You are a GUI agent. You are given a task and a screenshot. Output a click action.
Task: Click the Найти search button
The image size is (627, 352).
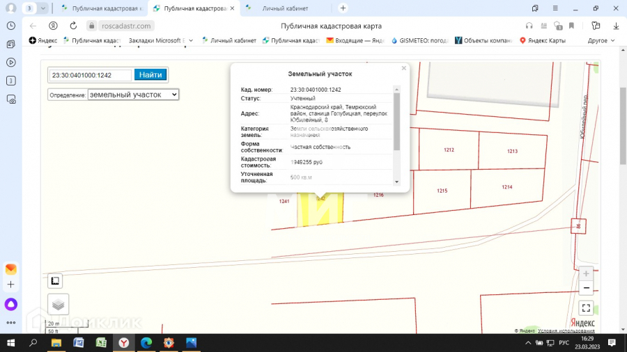click(x=150, y=74)
